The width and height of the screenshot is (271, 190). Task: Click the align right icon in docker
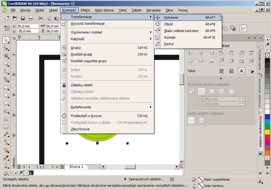[212, 52]
